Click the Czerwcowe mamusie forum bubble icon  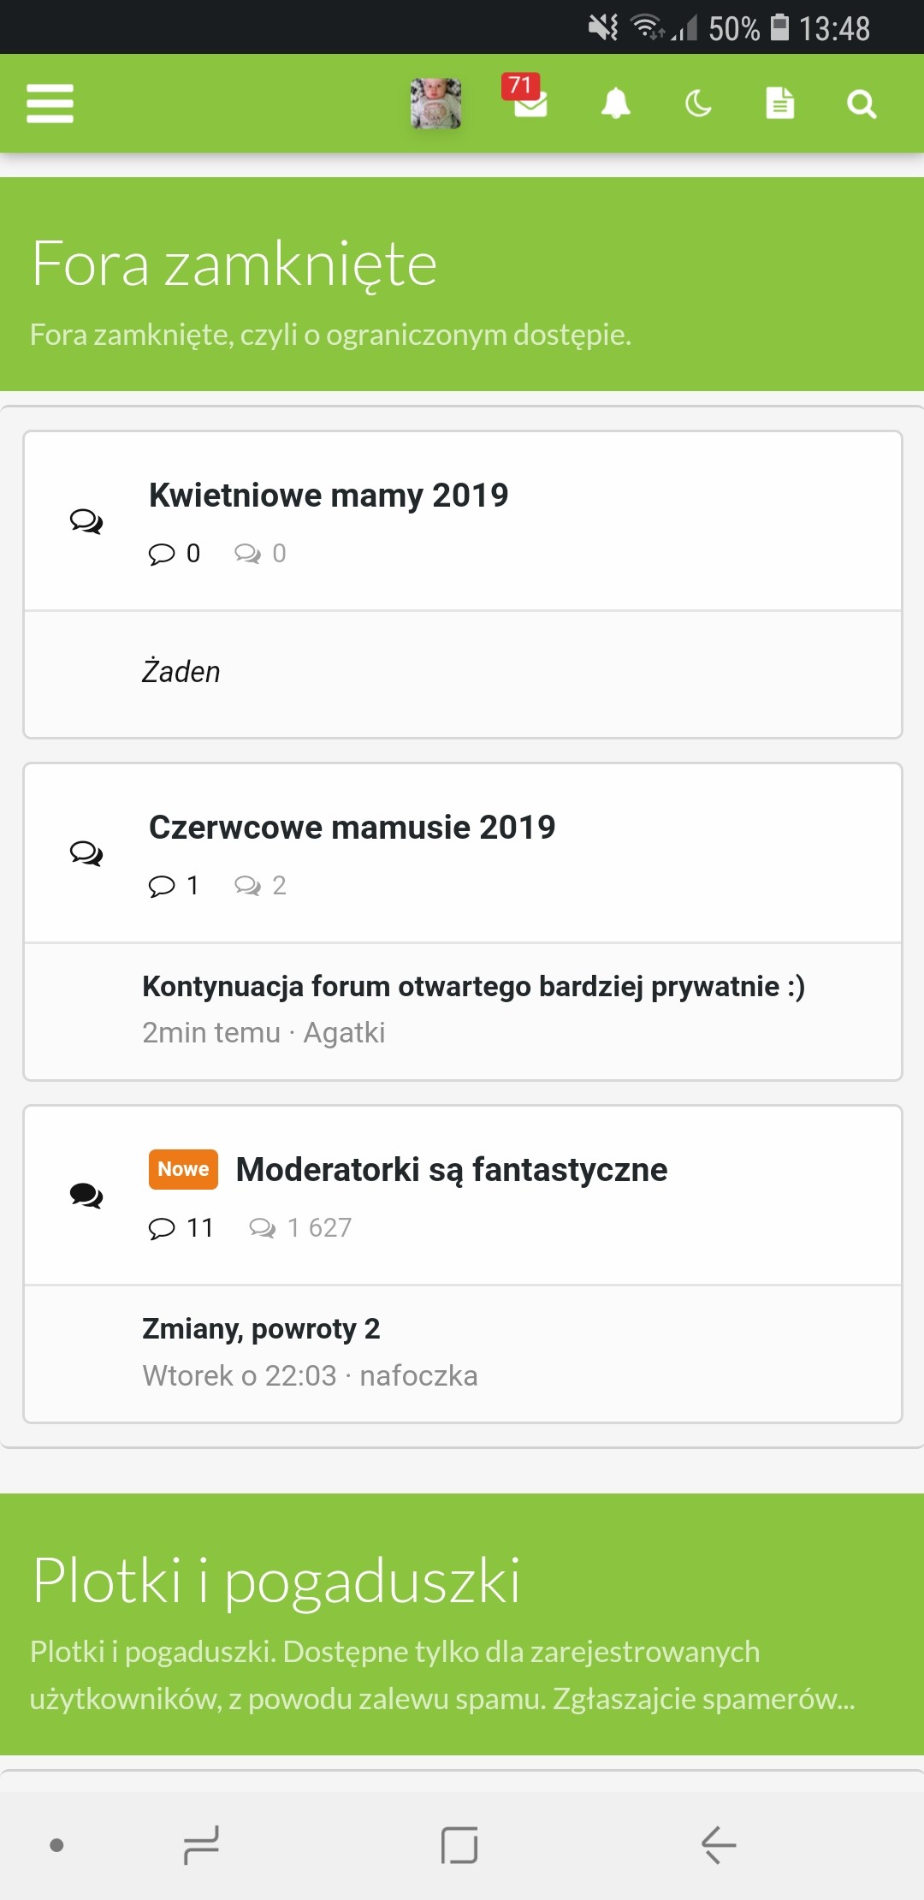click(x=86, y=852)
